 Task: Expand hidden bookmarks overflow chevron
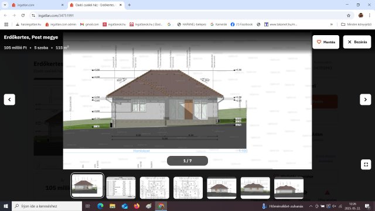click(332, 25)
